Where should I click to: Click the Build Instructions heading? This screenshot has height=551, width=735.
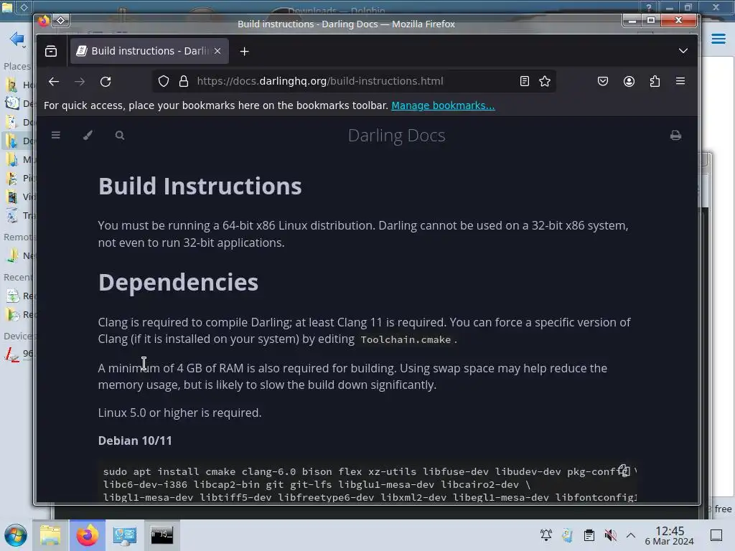(x=200, y=186)
